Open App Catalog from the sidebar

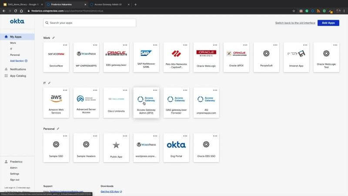click(x=18, y=76)
